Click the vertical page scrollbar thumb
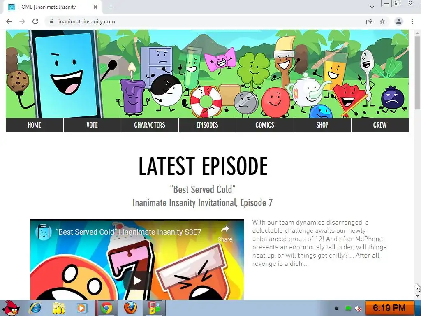This screenshot has height=316, width=421. 417,72
